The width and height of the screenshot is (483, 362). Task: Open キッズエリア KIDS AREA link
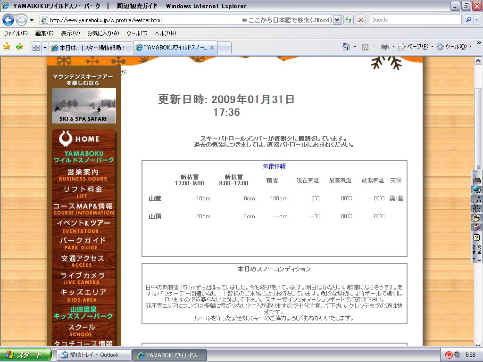pyautogui.click(x=83, y=295)
